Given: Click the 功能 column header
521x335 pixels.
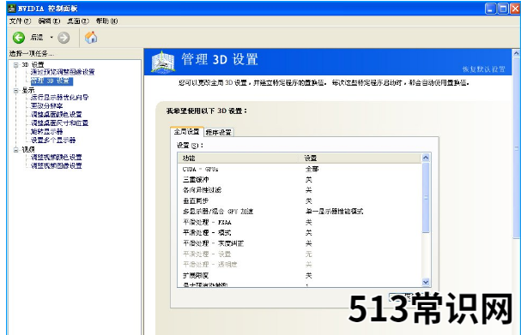Looking at the screenshot, I should (239, 159).
